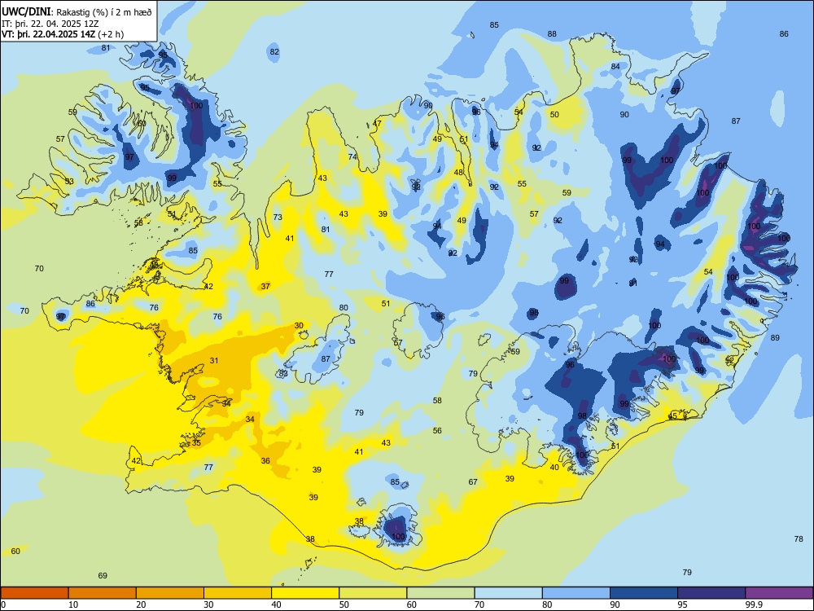Viewport: 814px width, 611px height.
Task: Click the 60–70 pale green legend swatch
Action: [x=440, y=593]
